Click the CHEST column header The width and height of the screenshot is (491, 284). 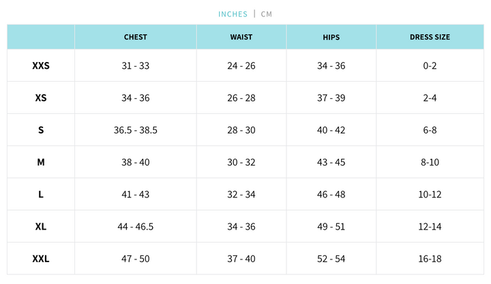click(x=136, y=37)
